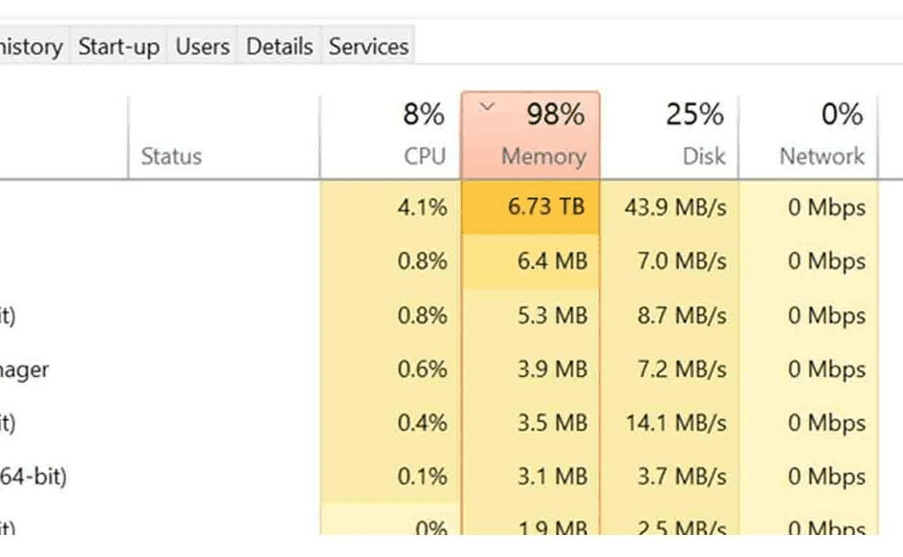Open the Users tab

203,46
